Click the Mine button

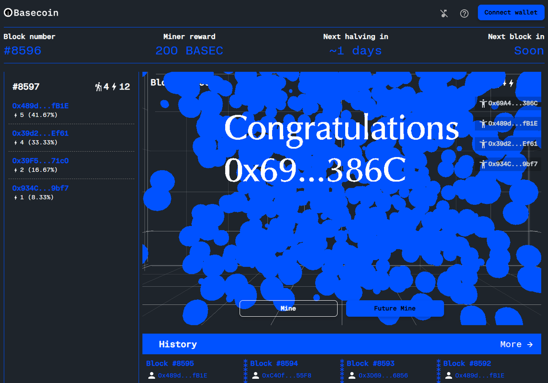click(x=289, y=309)
